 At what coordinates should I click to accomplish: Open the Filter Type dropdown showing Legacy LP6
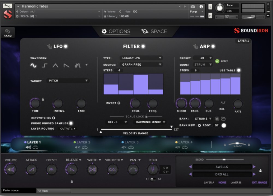click(141, 58)
